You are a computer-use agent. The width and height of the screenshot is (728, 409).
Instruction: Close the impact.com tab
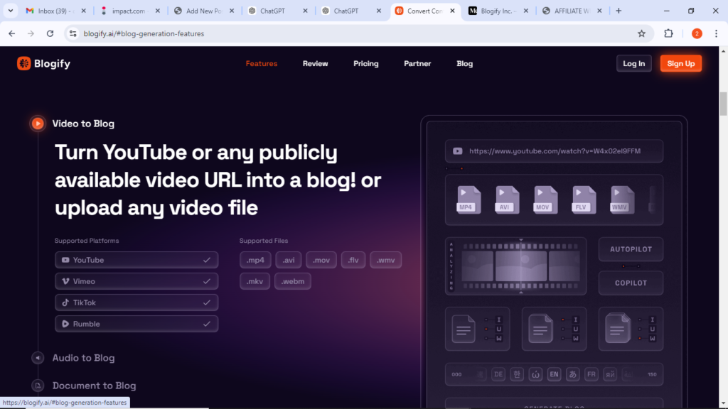click(x=157, y=11)
